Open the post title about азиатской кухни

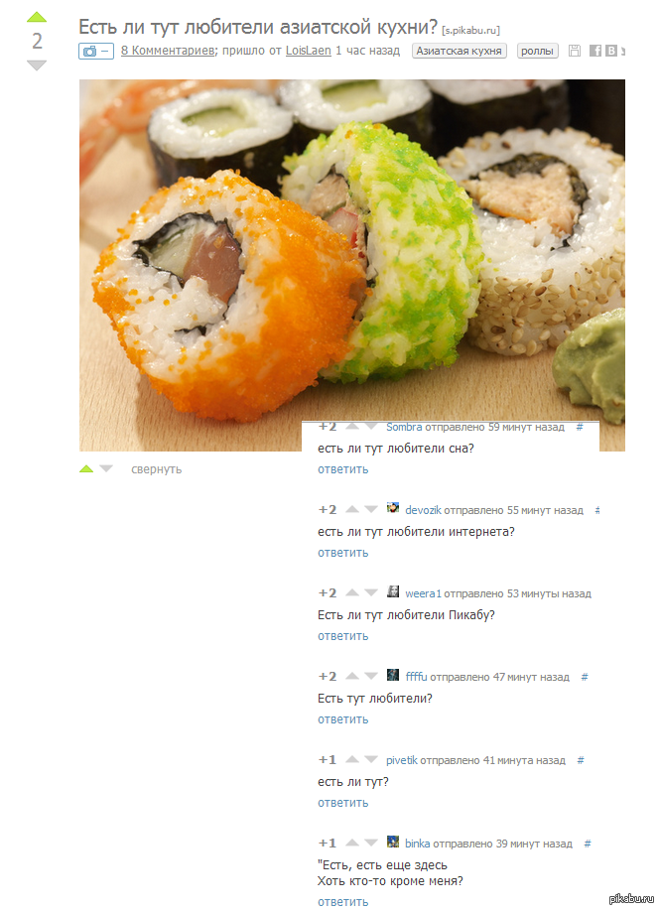(x=258, y=27)
